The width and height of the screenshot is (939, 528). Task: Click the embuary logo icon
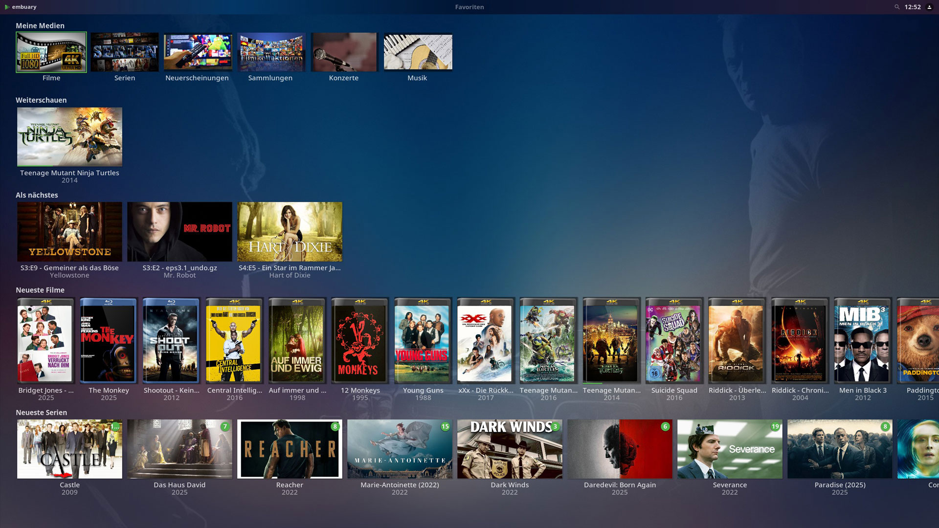(7, 7)
